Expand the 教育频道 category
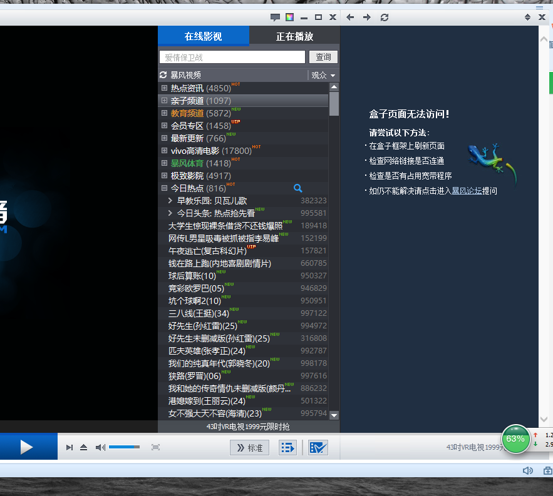Image resolution: width=553 pixels, height=496 pixels. pyautogui.click(x=164, y=113)
